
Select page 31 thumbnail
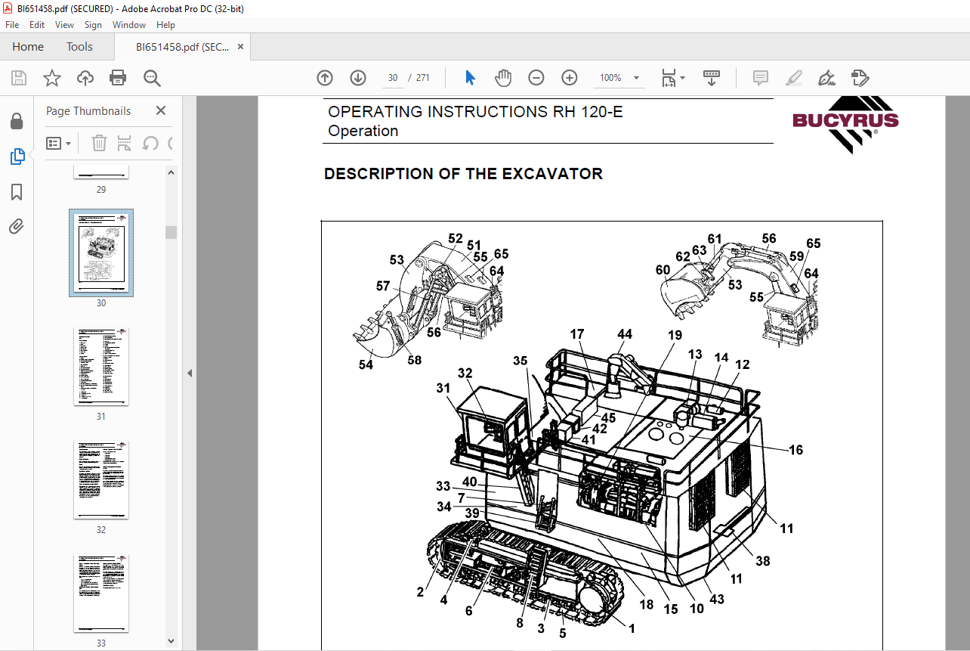pos(101,367)
